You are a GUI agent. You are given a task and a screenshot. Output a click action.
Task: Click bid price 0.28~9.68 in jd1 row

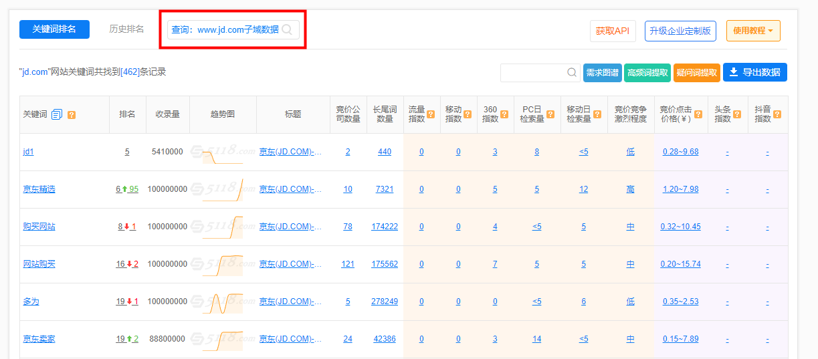tap(680, 152)
